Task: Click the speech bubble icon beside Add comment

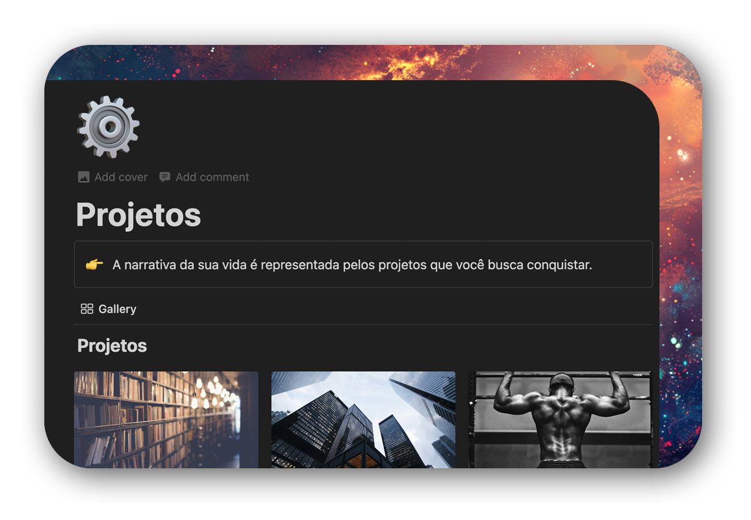Action: coord(164,177)
